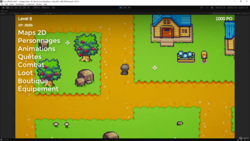Step forward one frame
This screenshot has width=250, height=141.
[129, 8]
